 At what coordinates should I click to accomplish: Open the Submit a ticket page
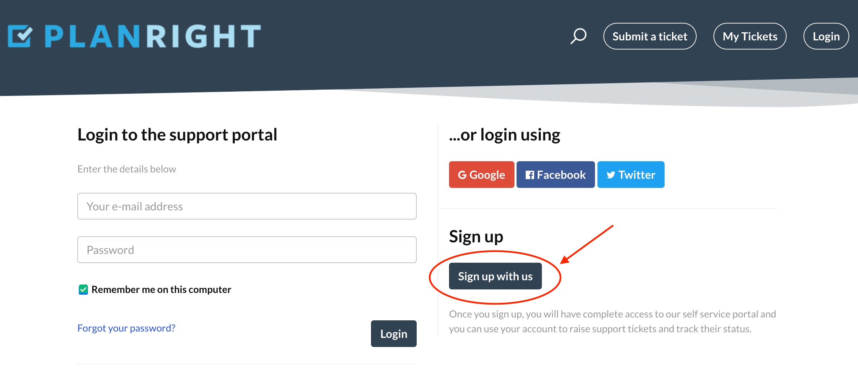[649, 36]
